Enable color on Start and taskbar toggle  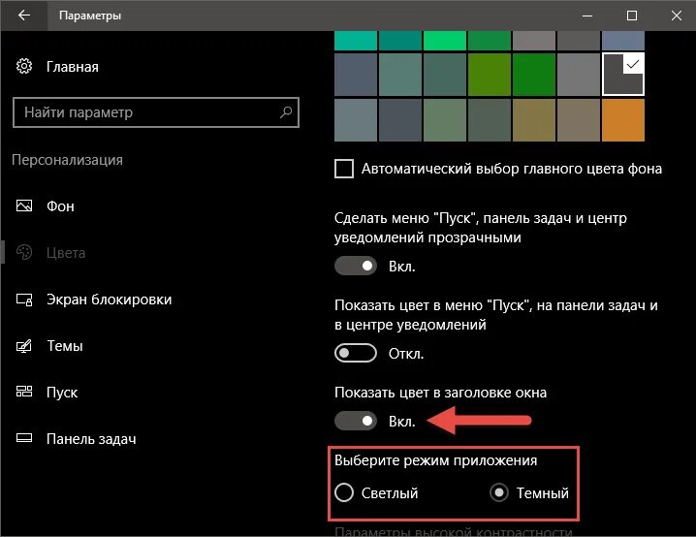tap(355, 354)
